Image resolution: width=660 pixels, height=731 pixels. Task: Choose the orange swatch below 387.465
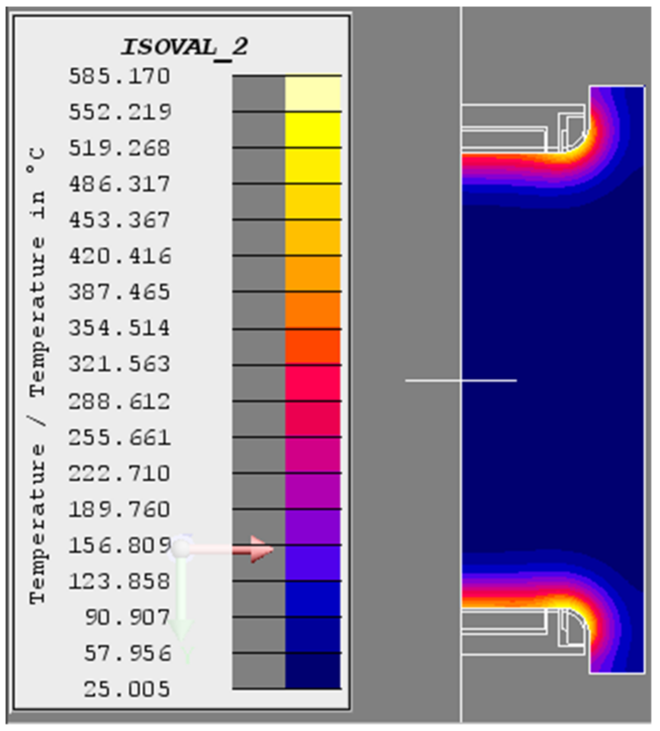tap(313, 310)
